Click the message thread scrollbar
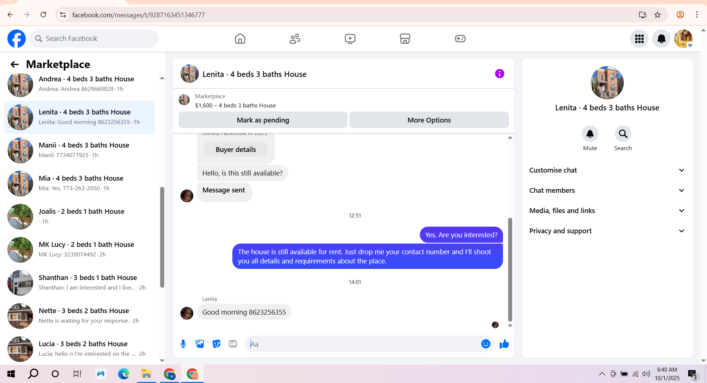 click(x=510, y=269)
